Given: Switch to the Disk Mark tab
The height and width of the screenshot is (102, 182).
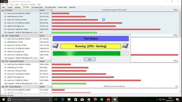Looking at the screenshot, I should click(x=72, y=7).
